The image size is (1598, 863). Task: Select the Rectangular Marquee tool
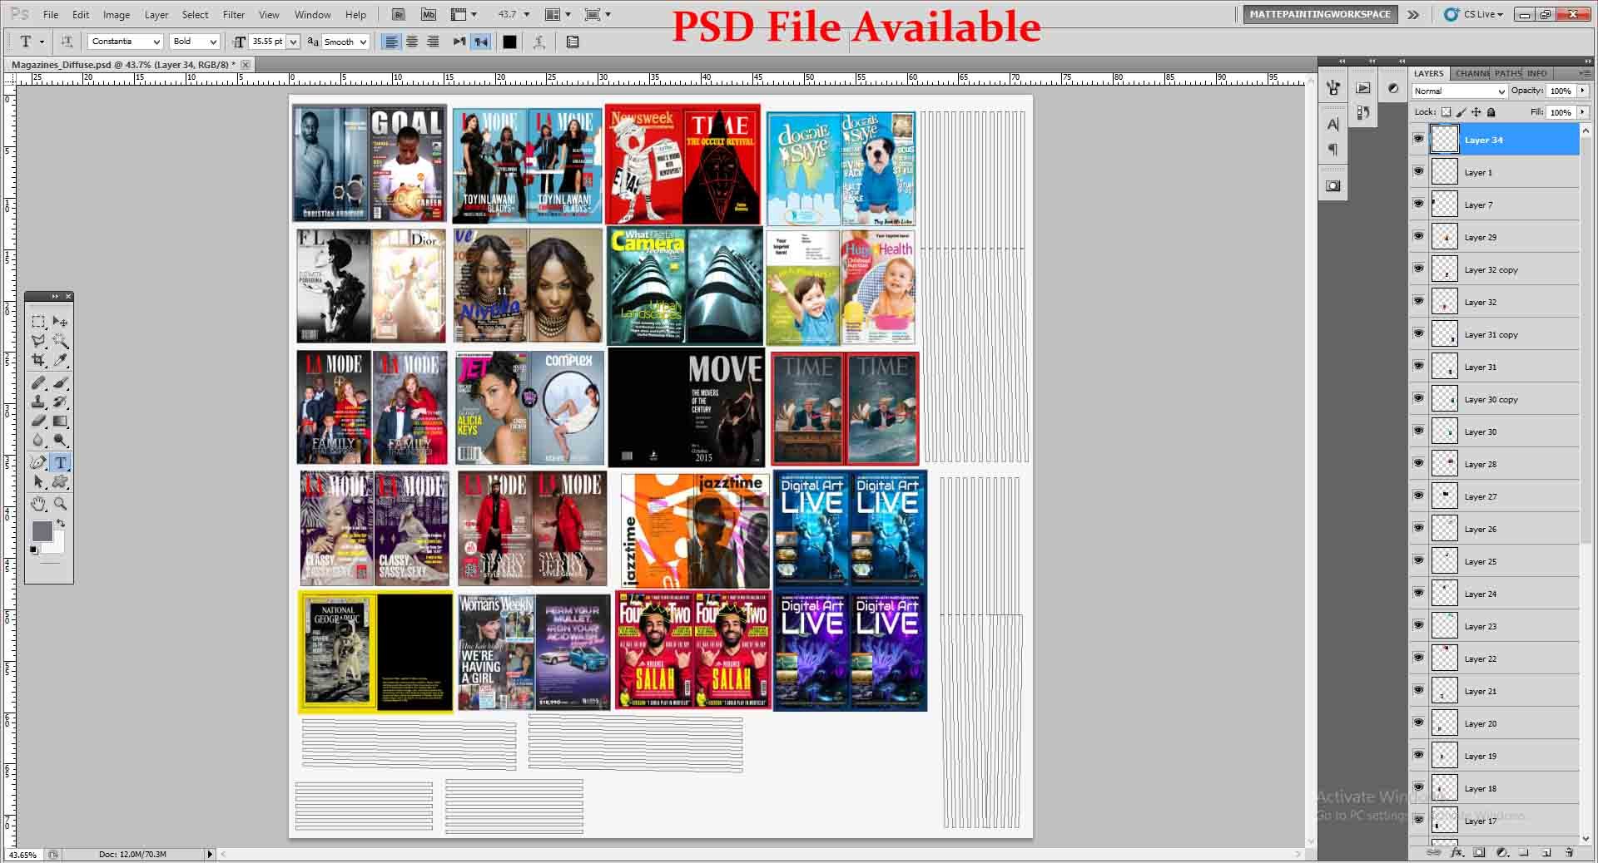[x=38, y=321]
